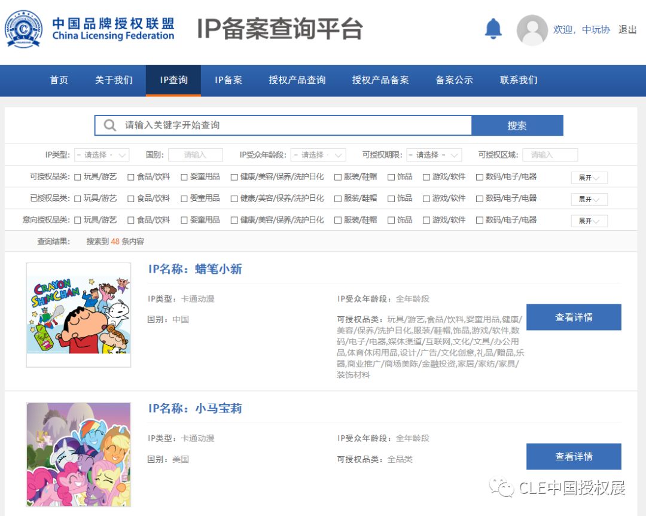646x516 pixels.
Task: Open the 授权产品查询 tab
Action: coord(297,80)
